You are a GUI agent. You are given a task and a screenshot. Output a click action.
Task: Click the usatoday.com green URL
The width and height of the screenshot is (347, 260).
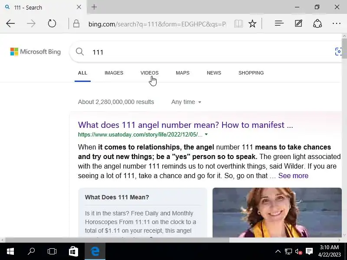pyautogui.click(x=140, y=135)
